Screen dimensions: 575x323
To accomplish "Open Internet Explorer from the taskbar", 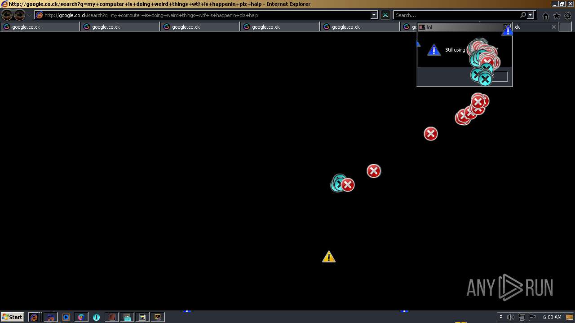I will (34, 317).
